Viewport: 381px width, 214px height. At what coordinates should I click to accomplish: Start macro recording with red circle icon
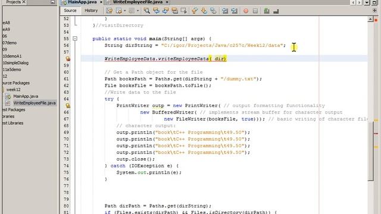(246, 11)
